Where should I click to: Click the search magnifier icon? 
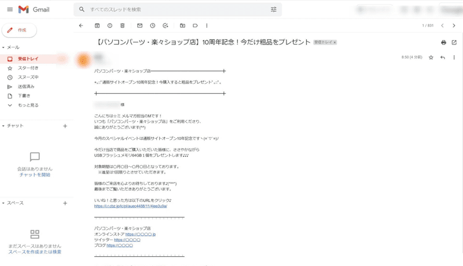click(82, 9)
